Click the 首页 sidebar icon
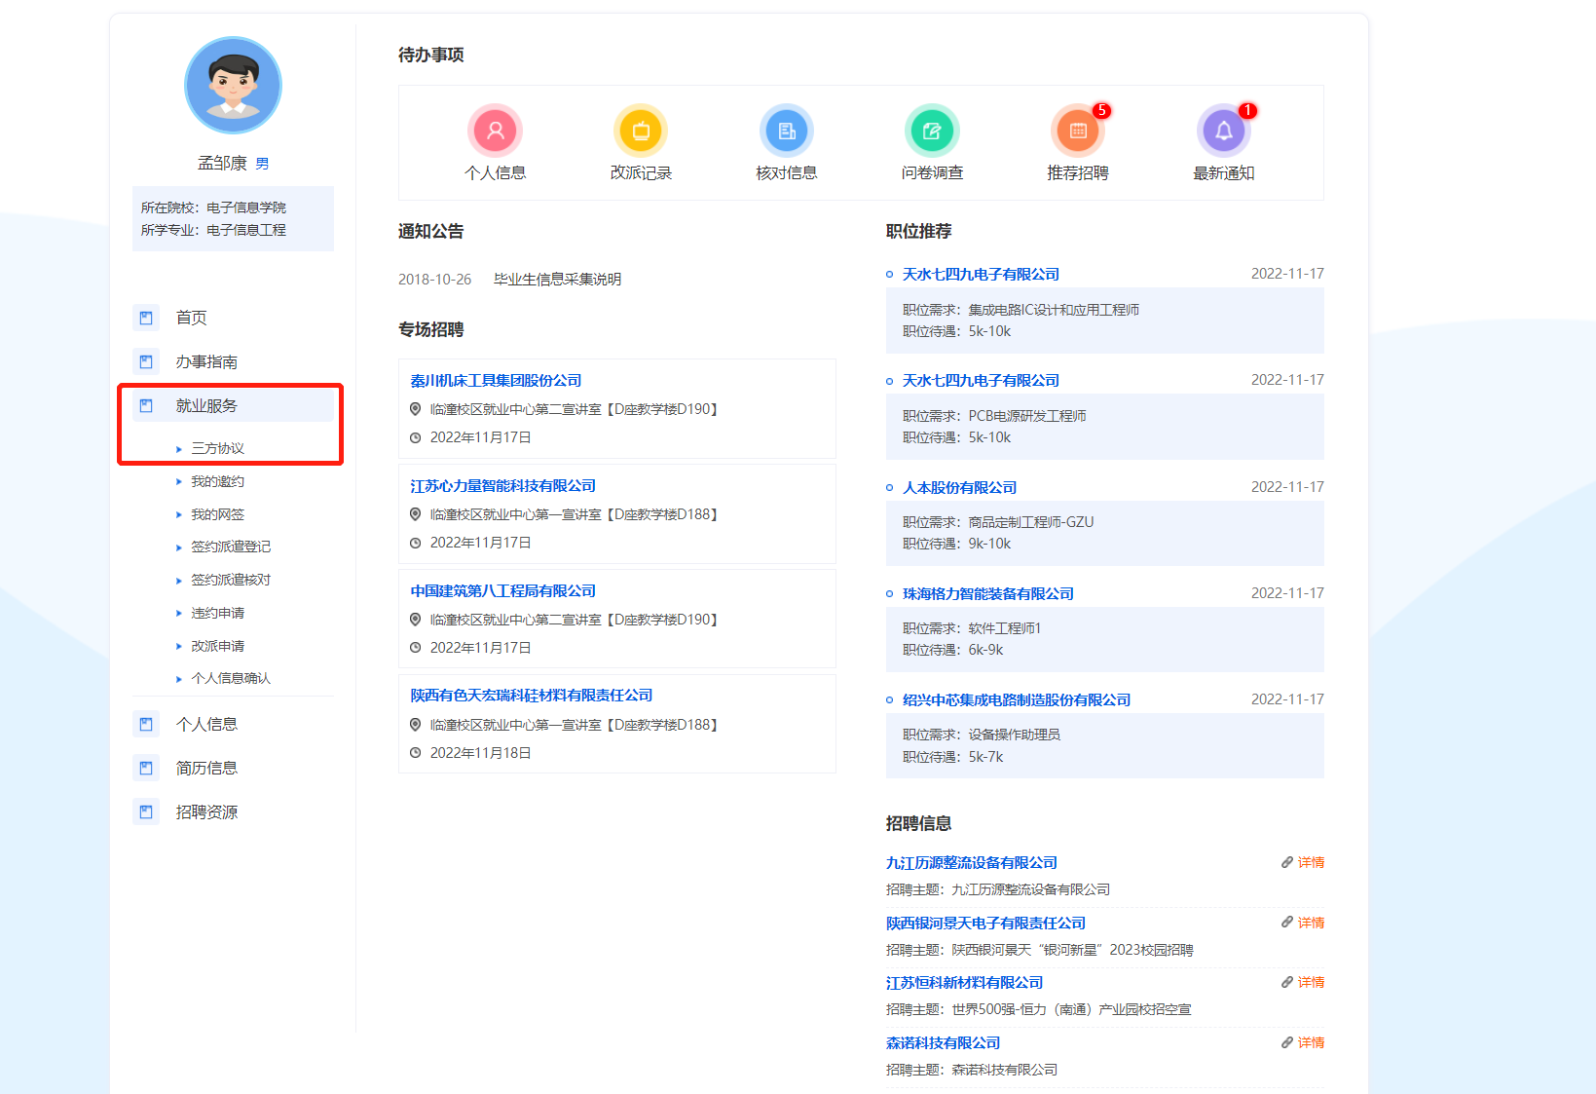 click(146, 318)
